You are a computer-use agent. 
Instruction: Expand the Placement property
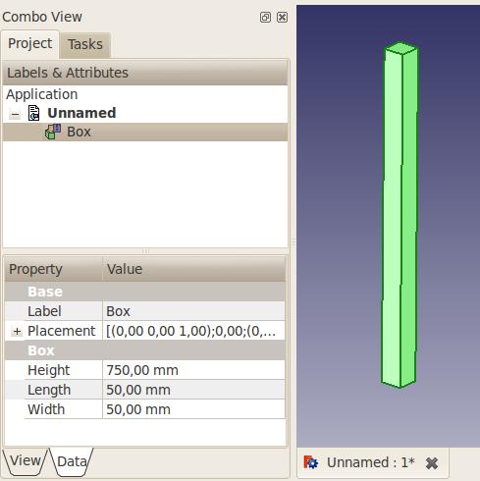coord(17,332)
